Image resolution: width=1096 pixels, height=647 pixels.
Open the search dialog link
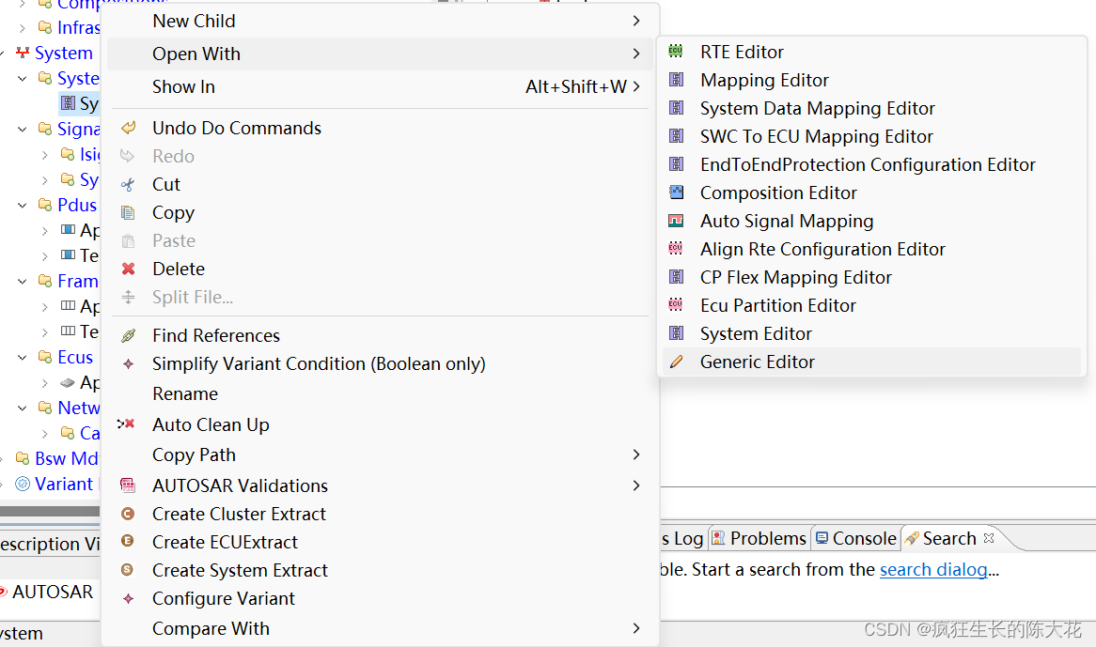coord(932,569)
